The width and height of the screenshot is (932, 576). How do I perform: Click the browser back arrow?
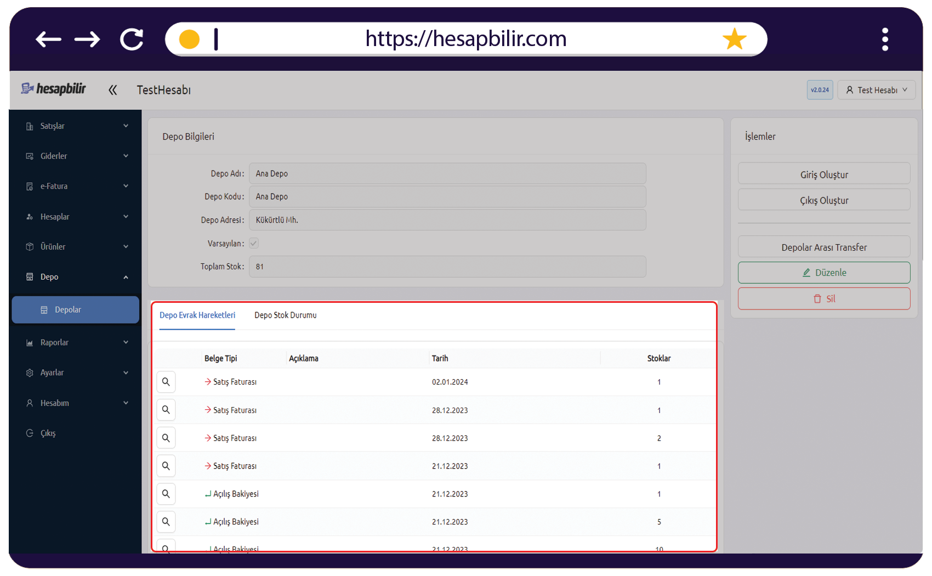[x=48, y=39]
